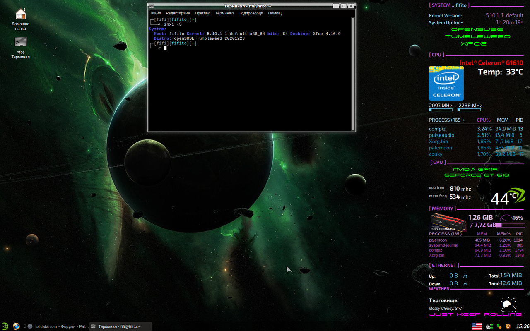Open the openSUSE applications menu in the panel

click(5, 326)
